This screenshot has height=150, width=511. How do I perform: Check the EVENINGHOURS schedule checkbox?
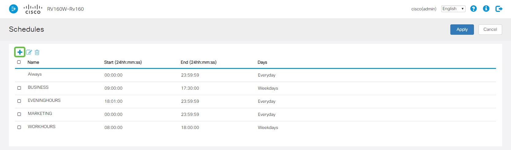[19, 101]
